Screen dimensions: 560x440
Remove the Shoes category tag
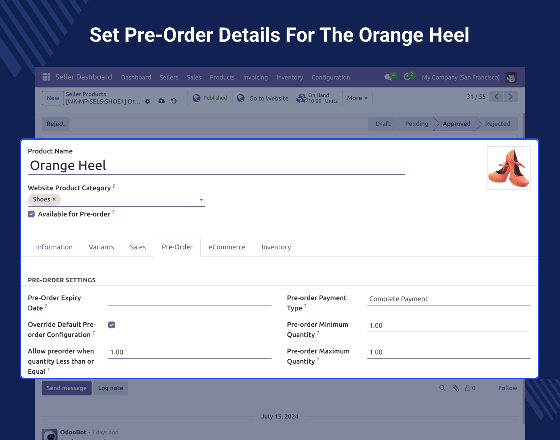click(54, 199)
